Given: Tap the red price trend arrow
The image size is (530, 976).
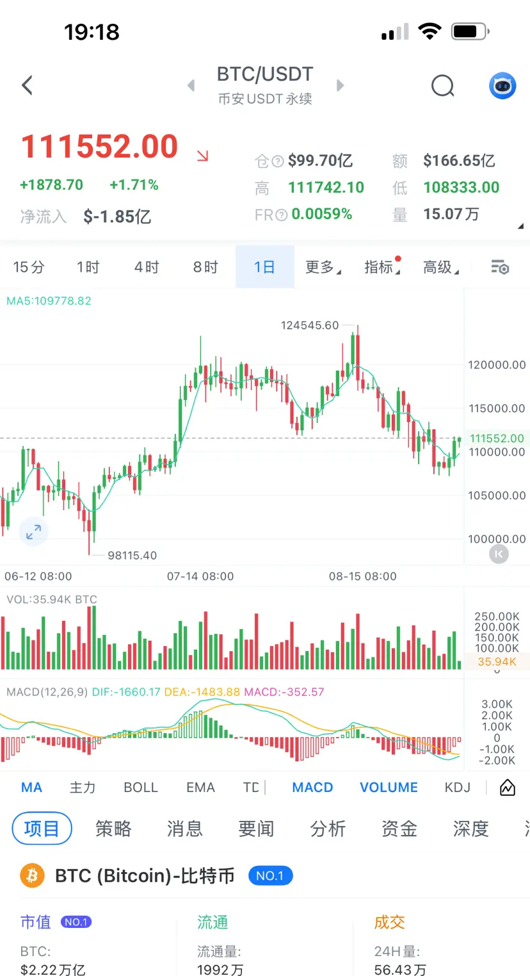Looking at the screenshot, I should [x=202, y=155].
